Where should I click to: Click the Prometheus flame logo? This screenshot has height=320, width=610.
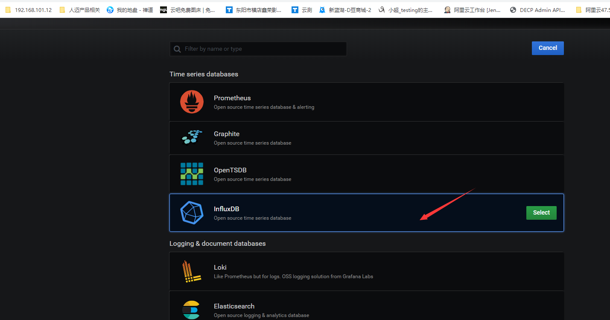click(x=192, y=102)
